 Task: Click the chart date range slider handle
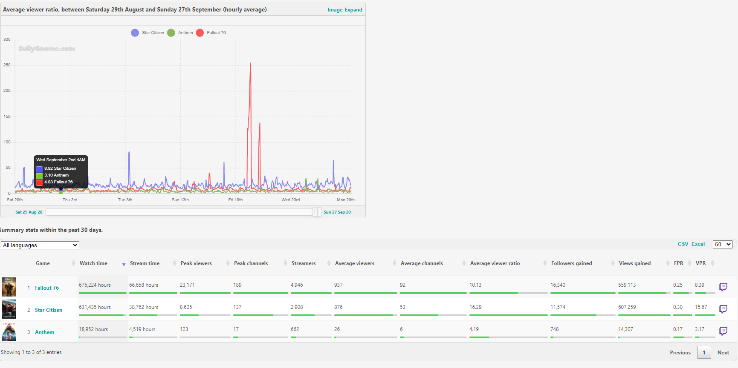[x=317, y=212]
